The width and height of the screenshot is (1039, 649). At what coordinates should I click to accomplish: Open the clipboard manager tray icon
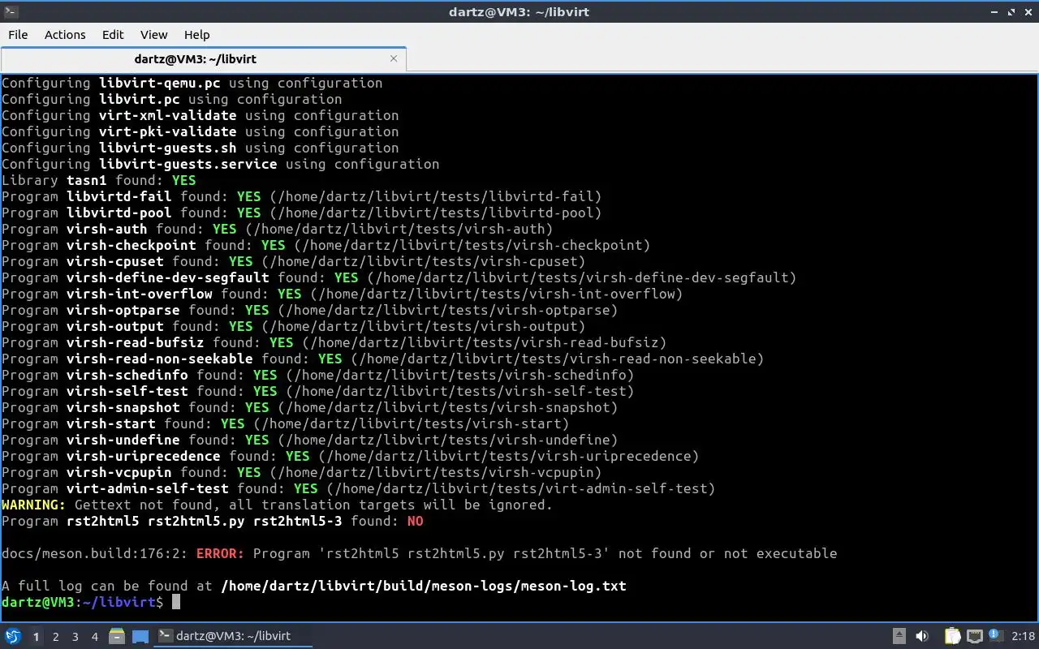coord(952,636)
